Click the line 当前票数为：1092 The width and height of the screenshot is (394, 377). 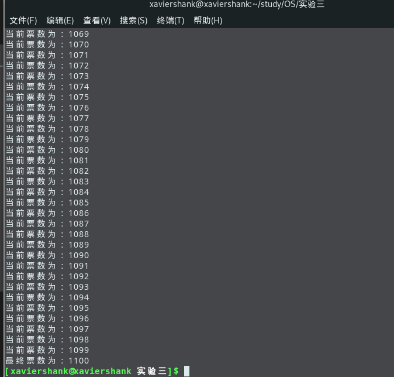[47, 276]
